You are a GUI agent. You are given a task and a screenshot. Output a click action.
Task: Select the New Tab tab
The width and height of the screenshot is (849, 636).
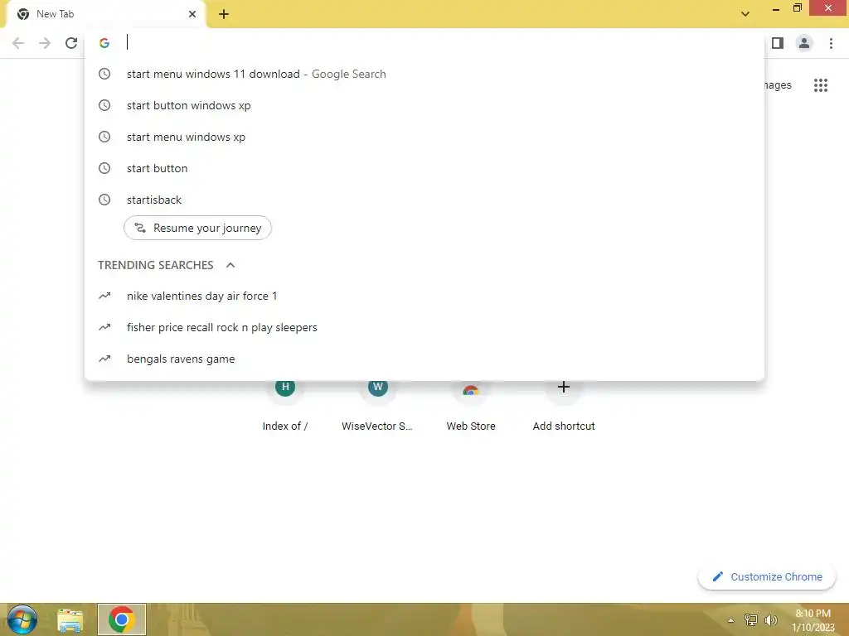click(x=105, y=14)
